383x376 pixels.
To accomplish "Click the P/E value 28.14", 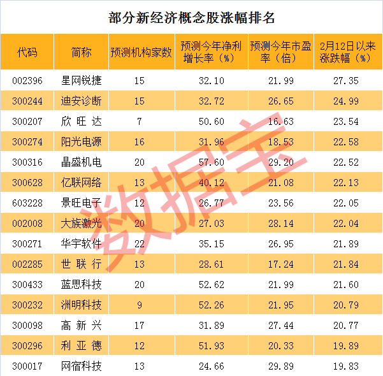I will click(x=280, y=223).
